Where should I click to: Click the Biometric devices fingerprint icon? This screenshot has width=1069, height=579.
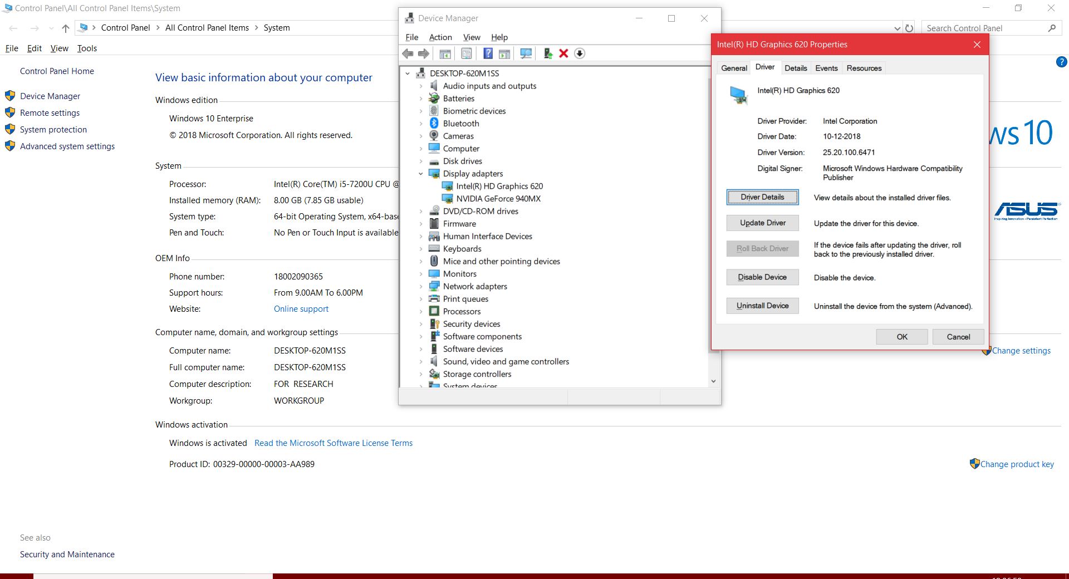(x=434, y=111)
